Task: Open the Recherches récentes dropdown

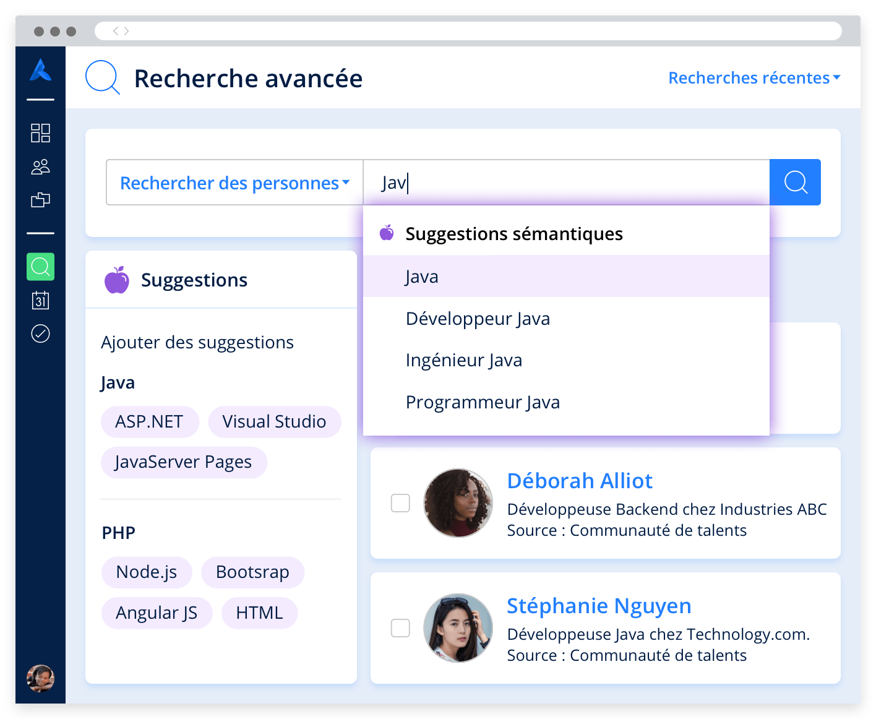Action: 754,78
